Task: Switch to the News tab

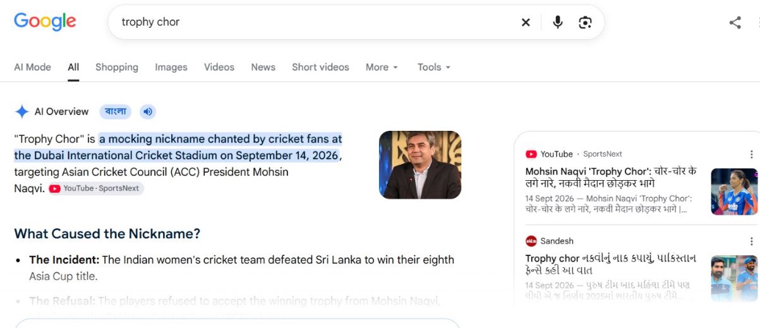Action: coord(263,67)
